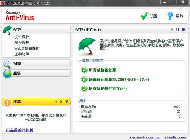The height and width of the screenshot is (140, 190).
Task: Click the green check icon beside 所有保护组件正在运行
Action: pyautogui.click(x=84, y=89)
